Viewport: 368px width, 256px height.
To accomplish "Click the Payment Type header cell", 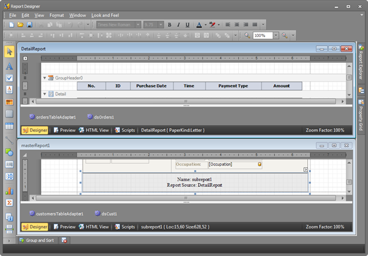I will click(233, 86).
